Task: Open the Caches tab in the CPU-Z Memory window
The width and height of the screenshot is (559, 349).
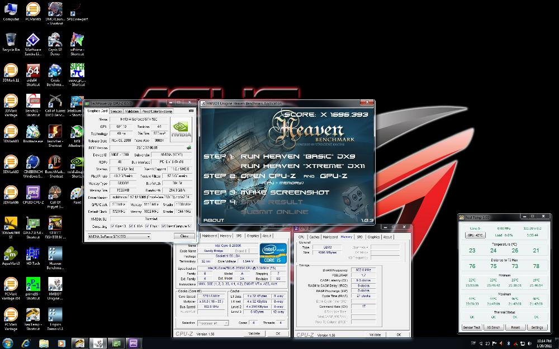Action: tap(314, 237)
